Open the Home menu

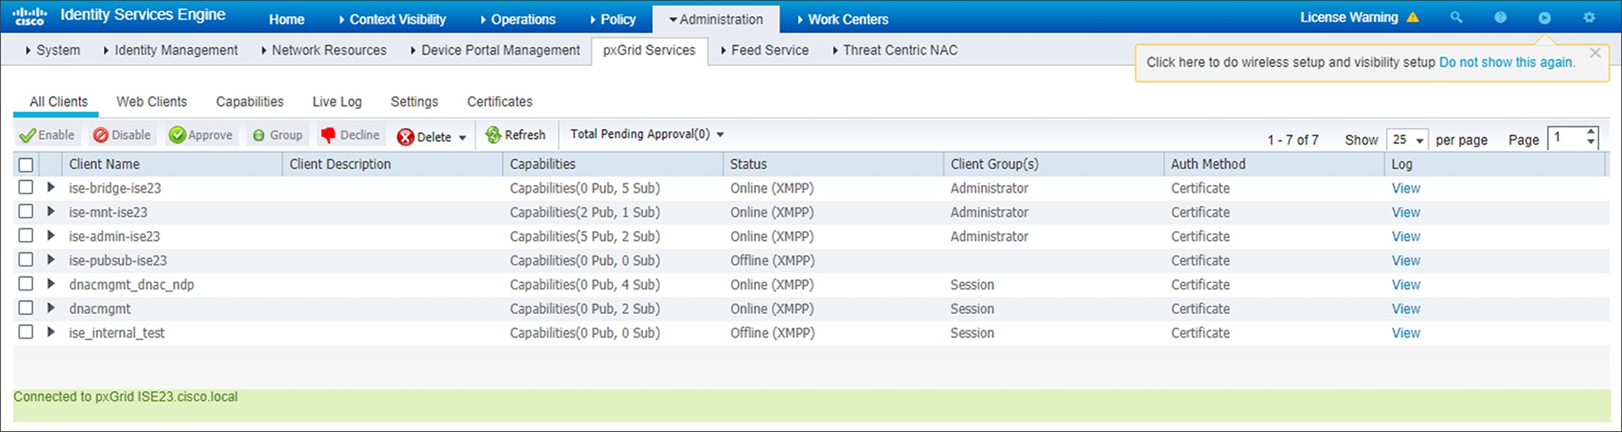tap(287, 19)
